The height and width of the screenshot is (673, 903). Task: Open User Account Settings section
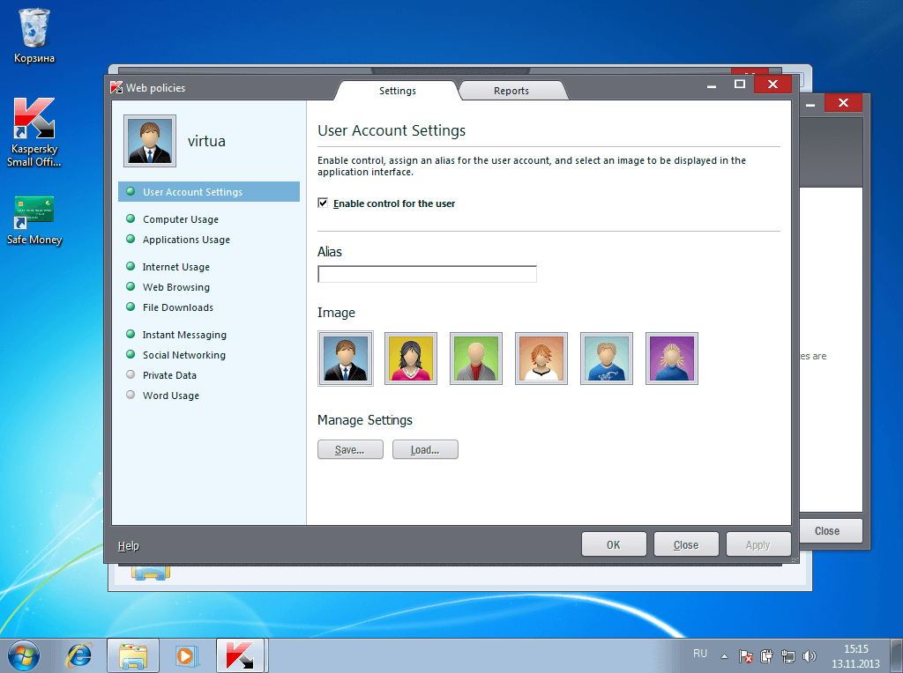coord(209,192)
